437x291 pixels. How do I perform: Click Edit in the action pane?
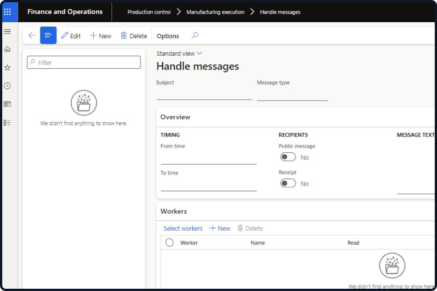[x=71, y=36]
